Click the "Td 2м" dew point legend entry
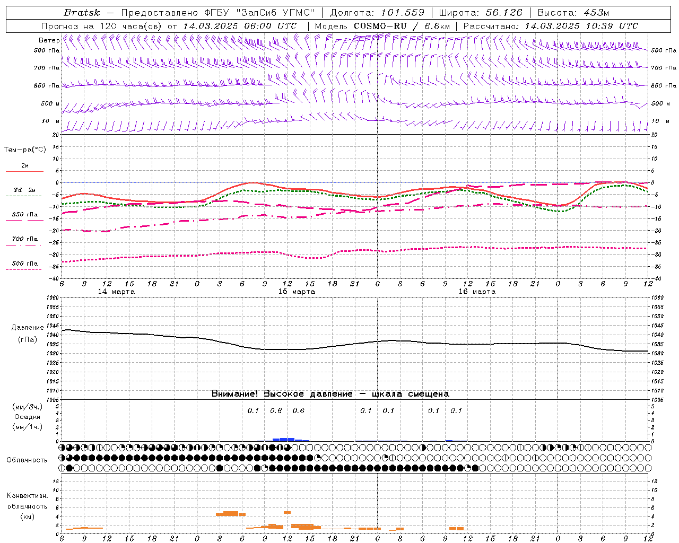Image resolution: width=679 pixels, height=543 pixels. coord(24,190)
